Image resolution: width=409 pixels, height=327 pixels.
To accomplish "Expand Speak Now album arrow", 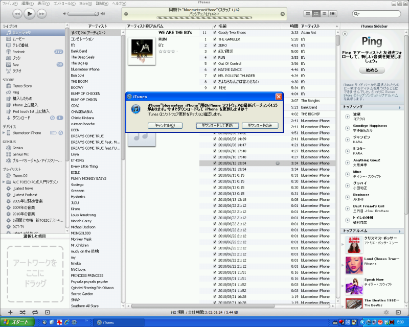I will click(x=343, y=286).
